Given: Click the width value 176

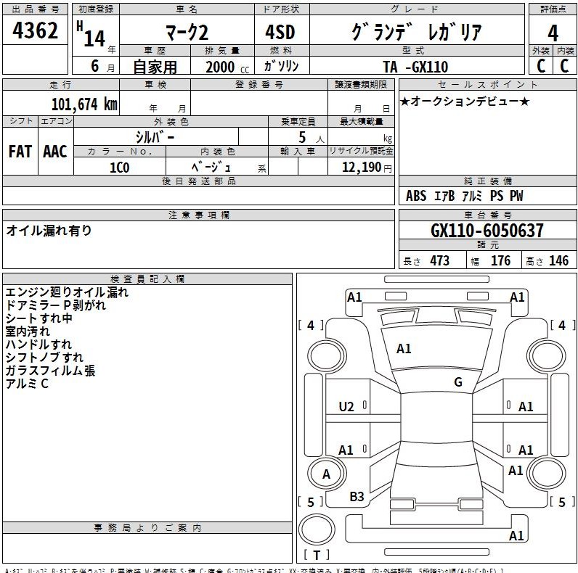Looking at the screenshot, I should (500, 260).
